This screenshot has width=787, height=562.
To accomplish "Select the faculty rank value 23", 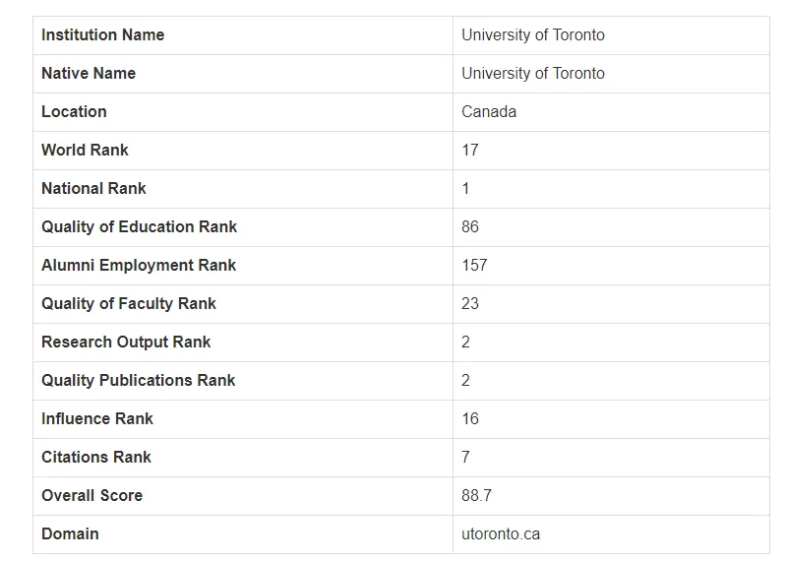I will [x=470, y=303].
